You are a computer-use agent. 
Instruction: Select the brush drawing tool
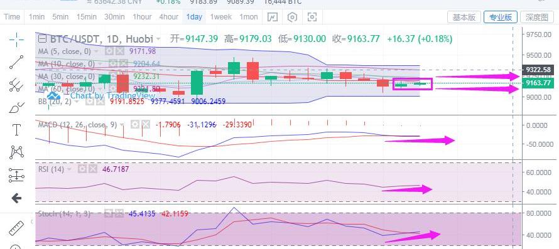[17, 107]
